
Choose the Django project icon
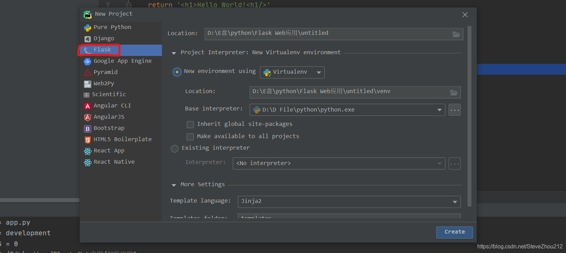[88, 39]
